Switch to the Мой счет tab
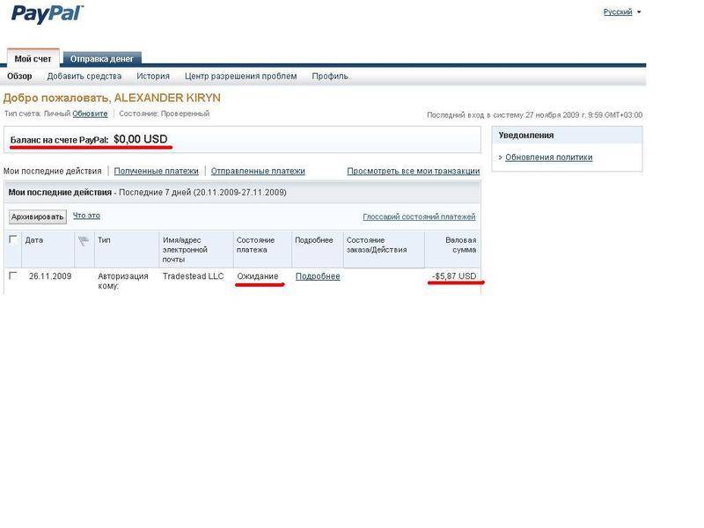704x528 pixels. tap(33, 59)
